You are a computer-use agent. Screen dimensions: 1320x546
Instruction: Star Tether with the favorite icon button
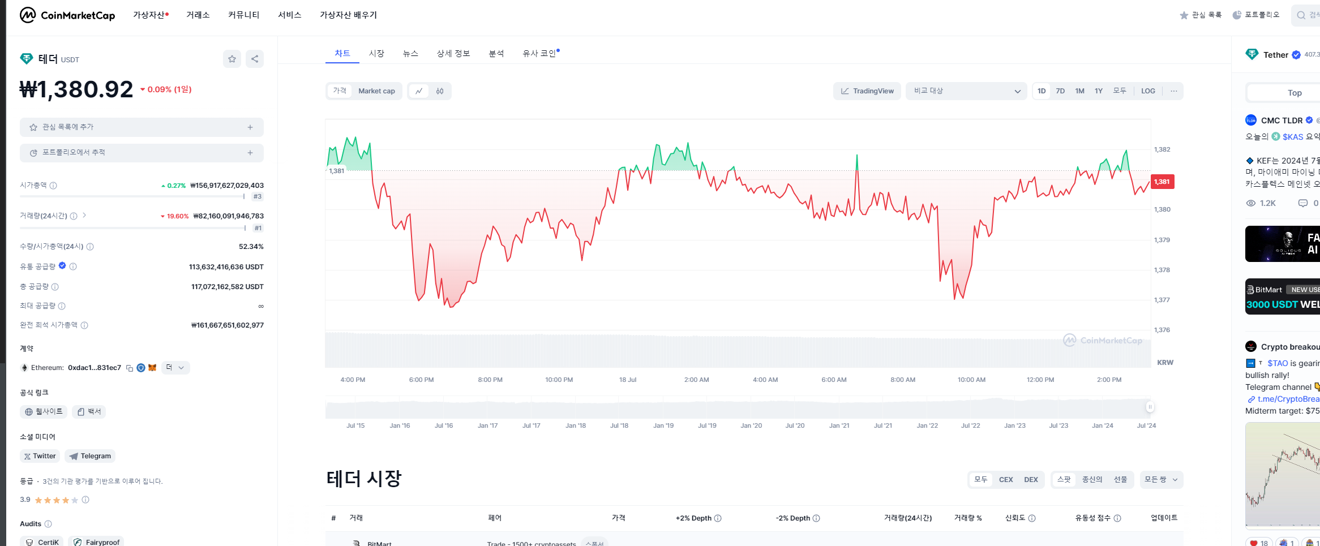coord(232,59)
